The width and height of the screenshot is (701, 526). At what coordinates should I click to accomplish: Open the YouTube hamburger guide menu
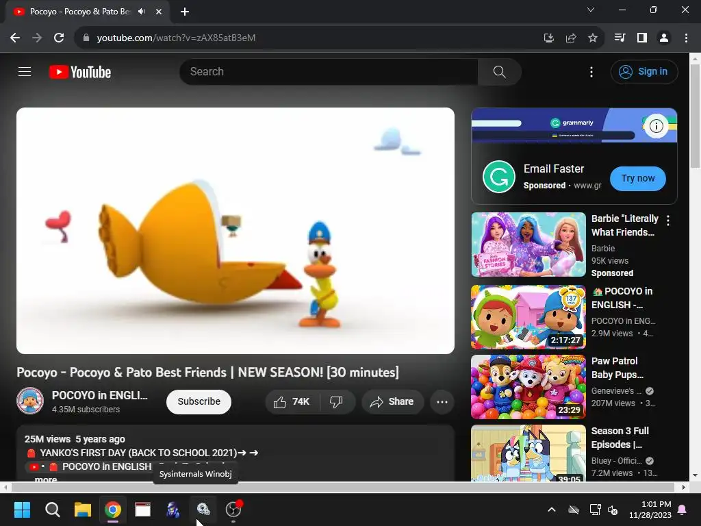25,71
